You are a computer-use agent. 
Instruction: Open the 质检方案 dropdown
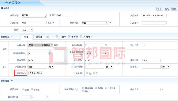pyautogui.click(x=144, y=45)
